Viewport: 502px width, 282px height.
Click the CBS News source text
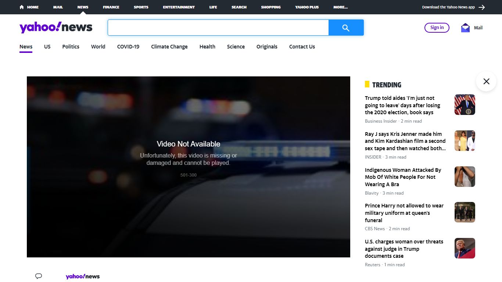point(375,229)
